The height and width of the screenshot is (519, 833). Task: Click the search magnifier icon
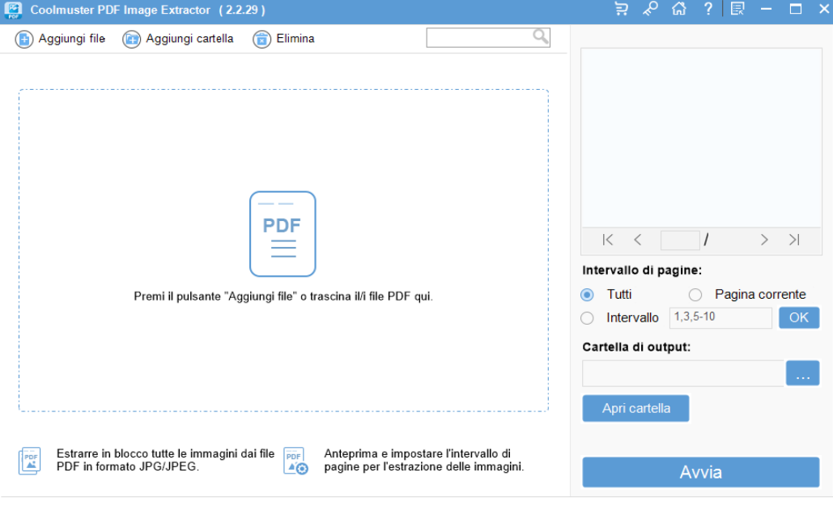(x=540, y=36)
